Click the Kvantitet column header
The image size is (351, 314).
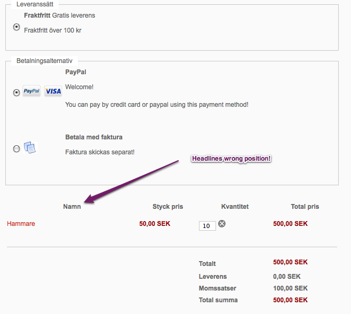pyautogui.click(x=235, y=207)
